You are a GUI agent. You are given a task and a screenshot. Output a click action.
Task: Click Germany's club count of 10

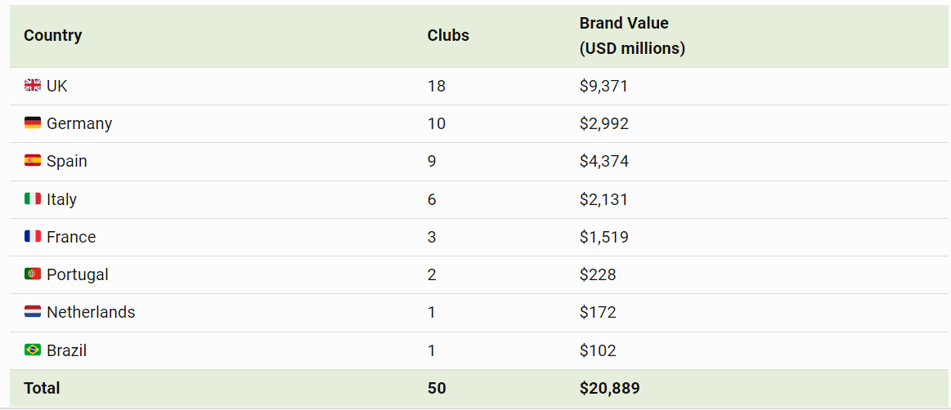[x=437, y=123]
